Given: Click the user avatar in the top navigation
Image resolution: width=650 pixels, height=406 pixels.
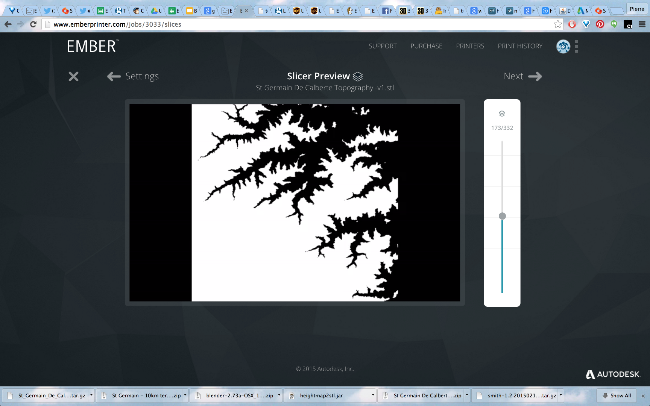Looking at the screenshot, I should [x=563, y=46].
